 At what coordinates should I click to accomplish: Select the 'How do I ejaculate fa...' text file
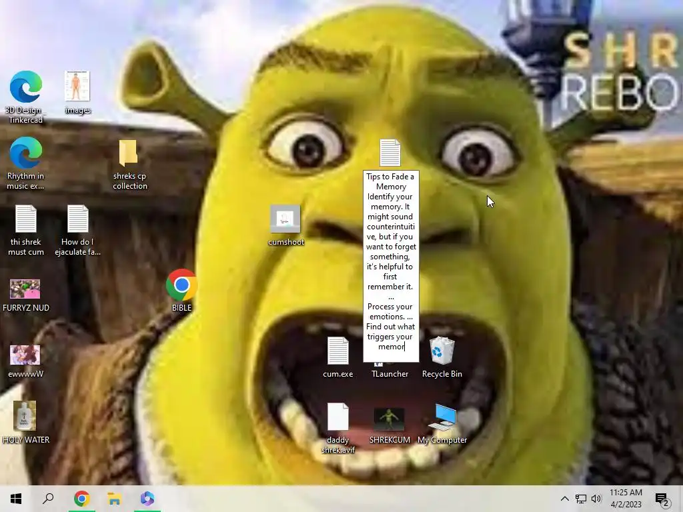pyautogui.click(x=77, y=230)
